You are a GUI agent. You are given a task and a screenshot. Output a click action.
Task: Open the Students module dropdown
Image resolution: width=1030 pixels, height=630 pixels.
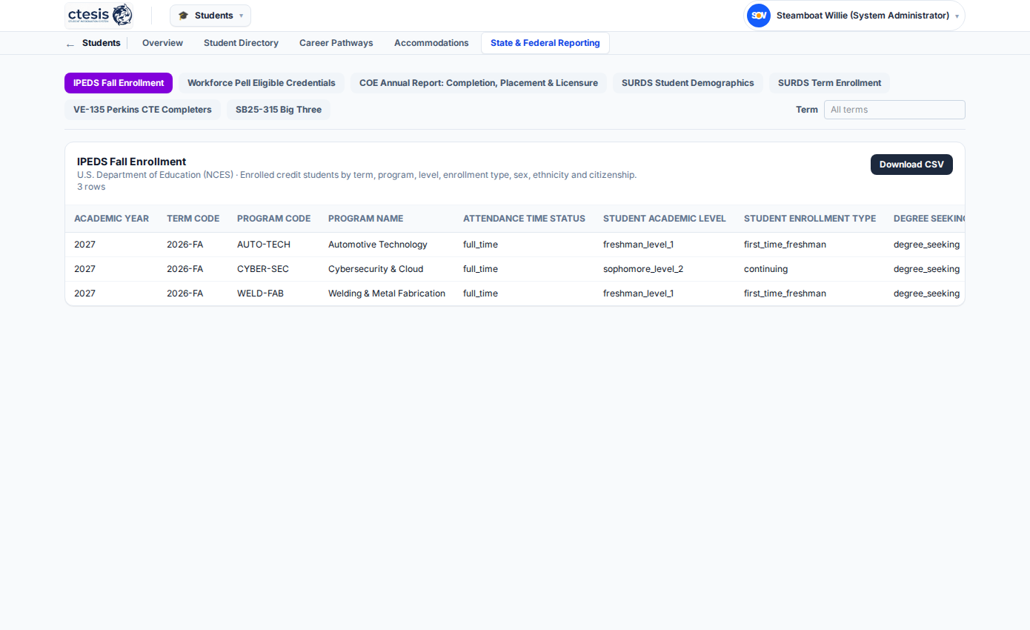[x=210, y=16]
